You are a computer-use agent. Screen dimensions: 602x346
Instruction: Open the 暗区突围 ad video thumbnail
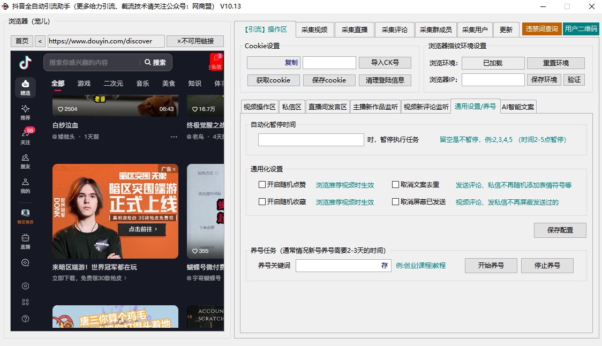click(115, 211)
